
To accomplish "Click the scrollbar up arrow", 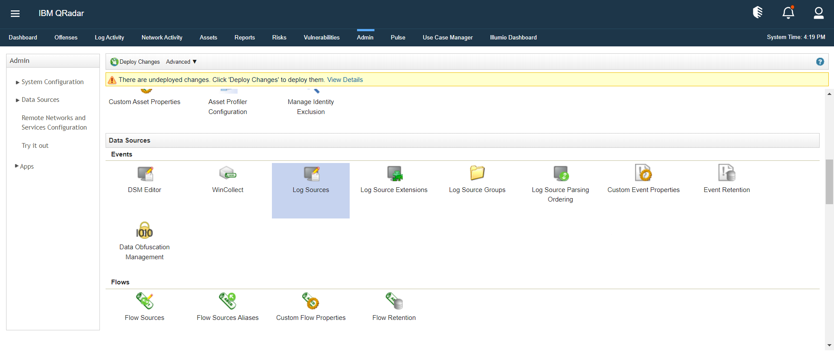I will click(830, 94).
